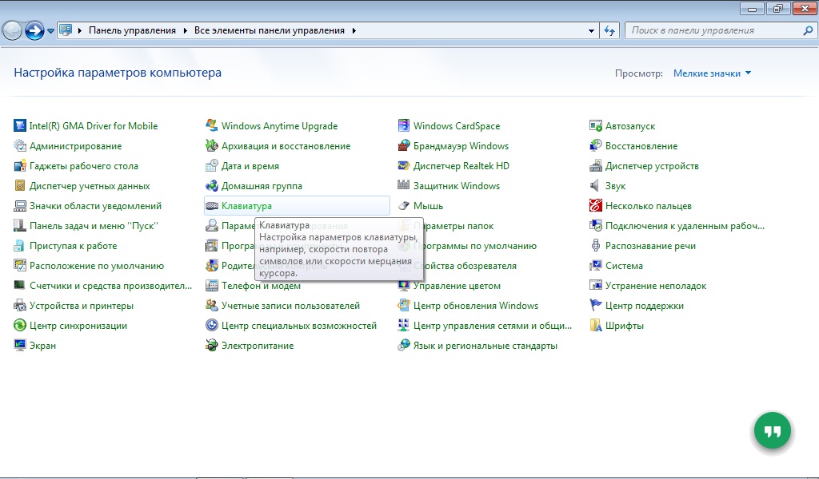Open the Язык и региональные стандарты link
This screenshot has width=819, height=479.
pyautogui.click(x=485, y=346)
